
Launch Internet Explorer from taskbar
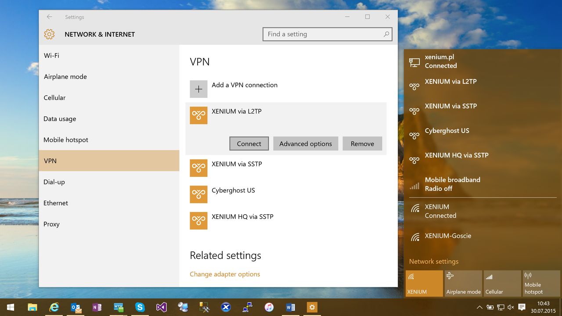[54, 307]
